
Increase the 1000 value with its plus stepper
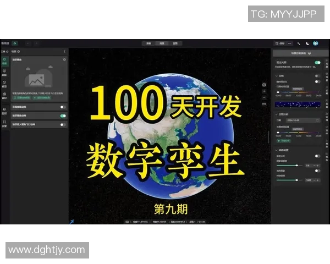point(318,180)
